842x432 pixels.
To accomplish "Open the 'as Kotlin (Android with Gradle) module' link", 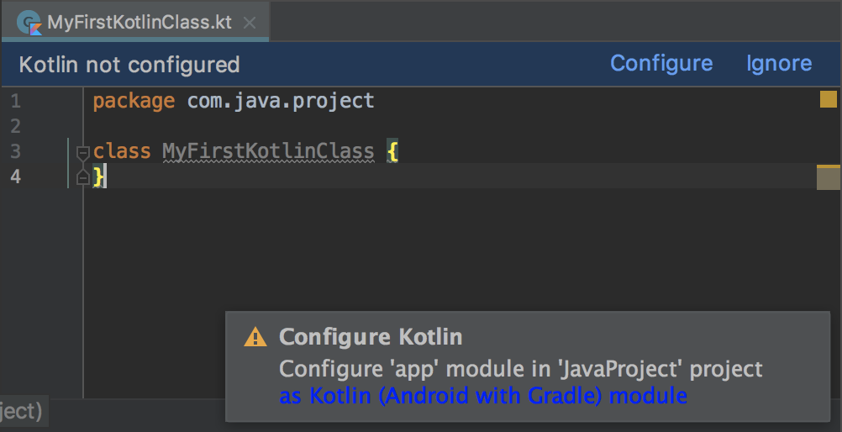I will (483, 396).
